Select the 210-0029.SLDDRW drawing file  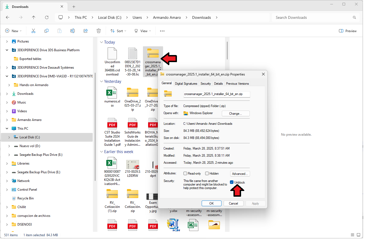click(133, 169)
